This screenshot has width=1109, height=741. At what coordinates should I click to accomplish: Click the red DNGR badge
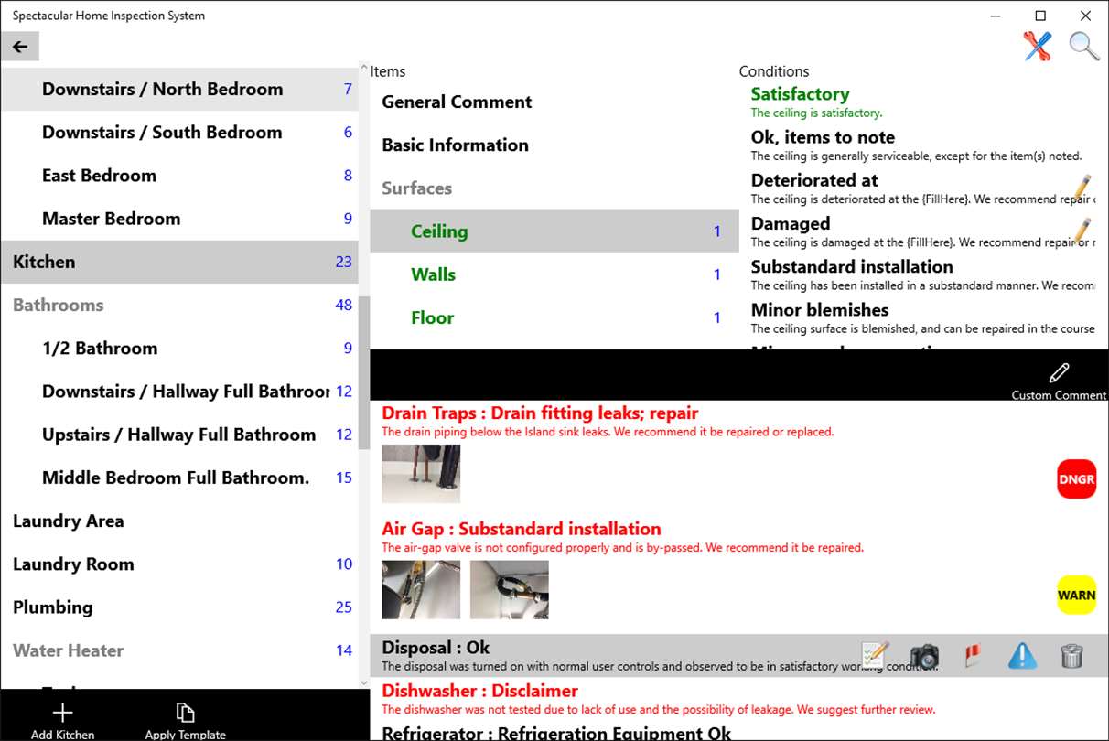pos(1076,479)
